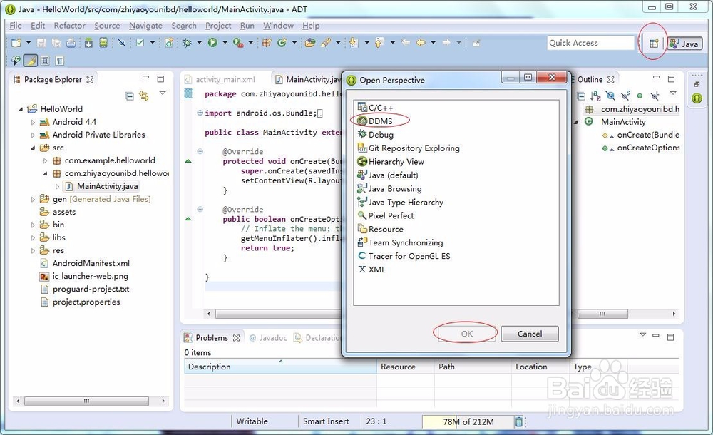Toggle alphabetical Sort in Outline toolbar

point(595,96)
